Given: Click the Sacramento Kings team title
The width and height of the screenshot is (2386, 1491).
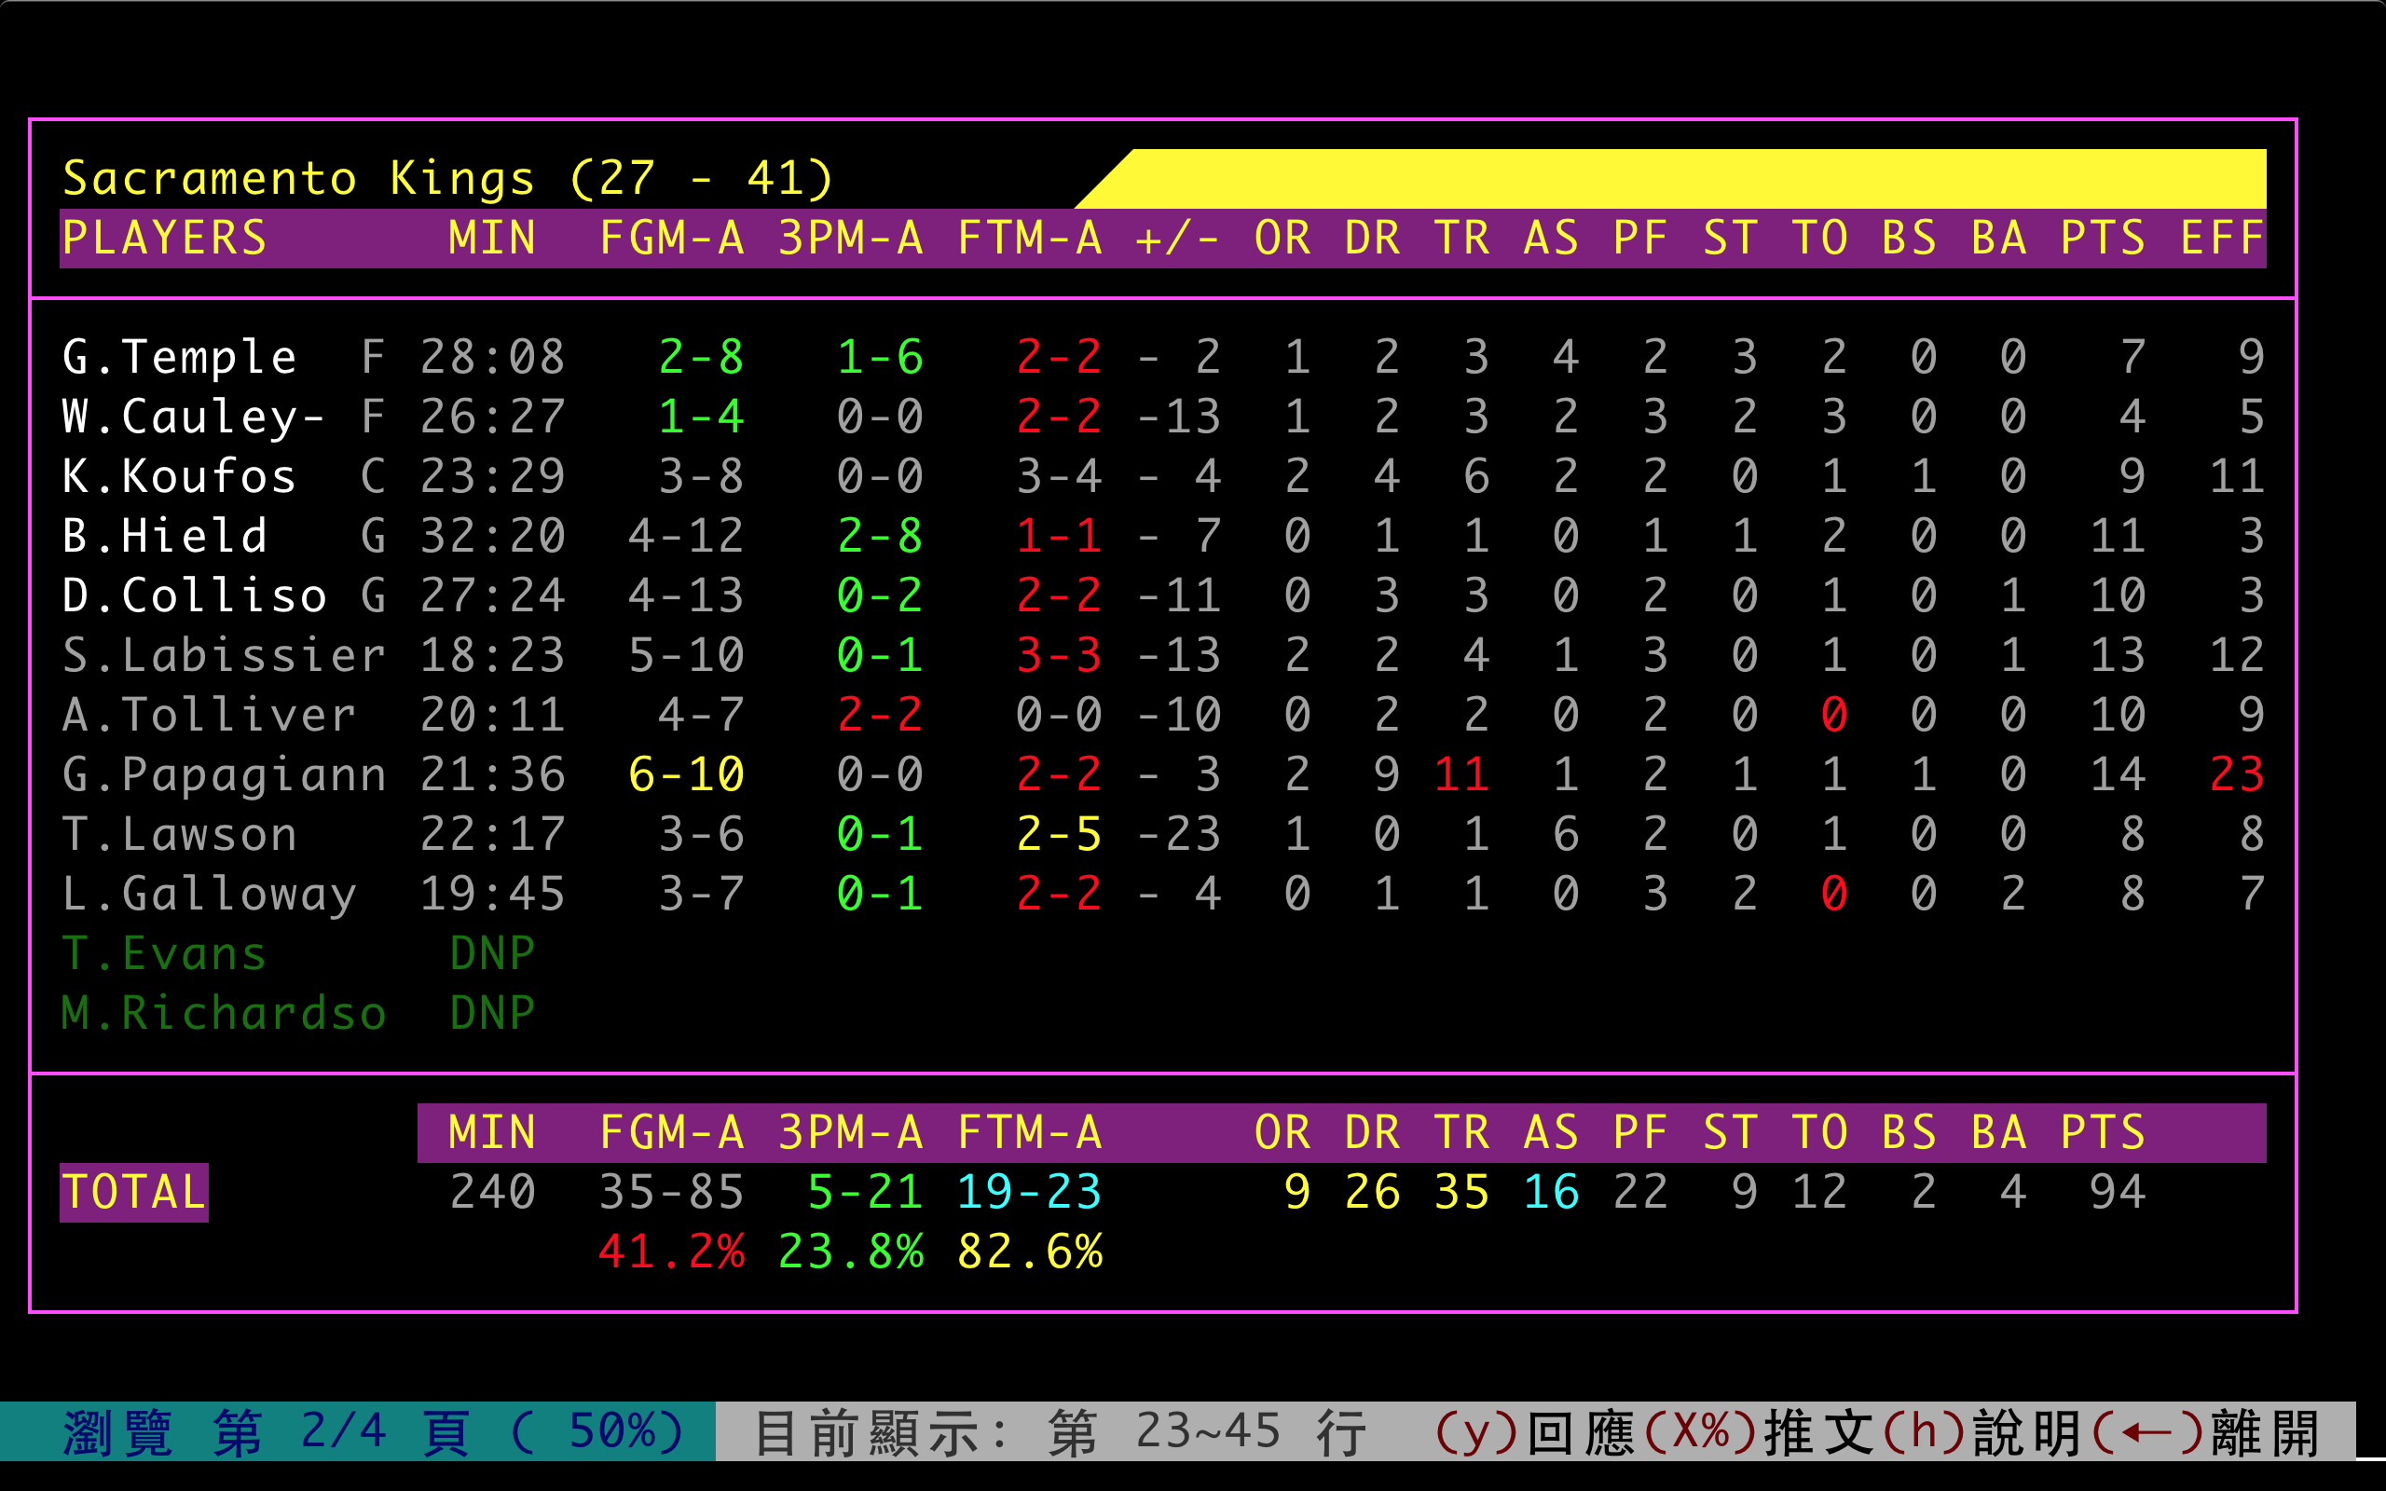Looking at the screenshot, I should point(447,179).
